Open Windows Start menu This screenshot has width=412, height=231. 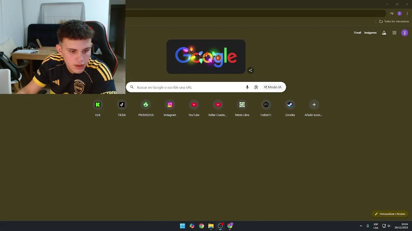(183, 226)
